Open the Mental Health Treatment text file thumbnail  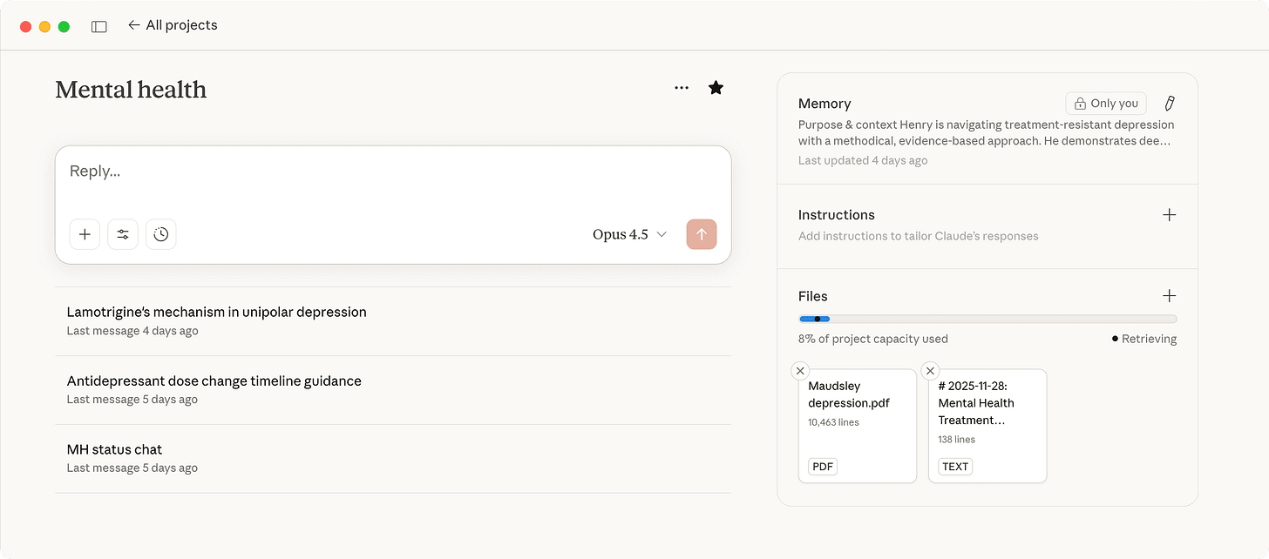(987, 427)
